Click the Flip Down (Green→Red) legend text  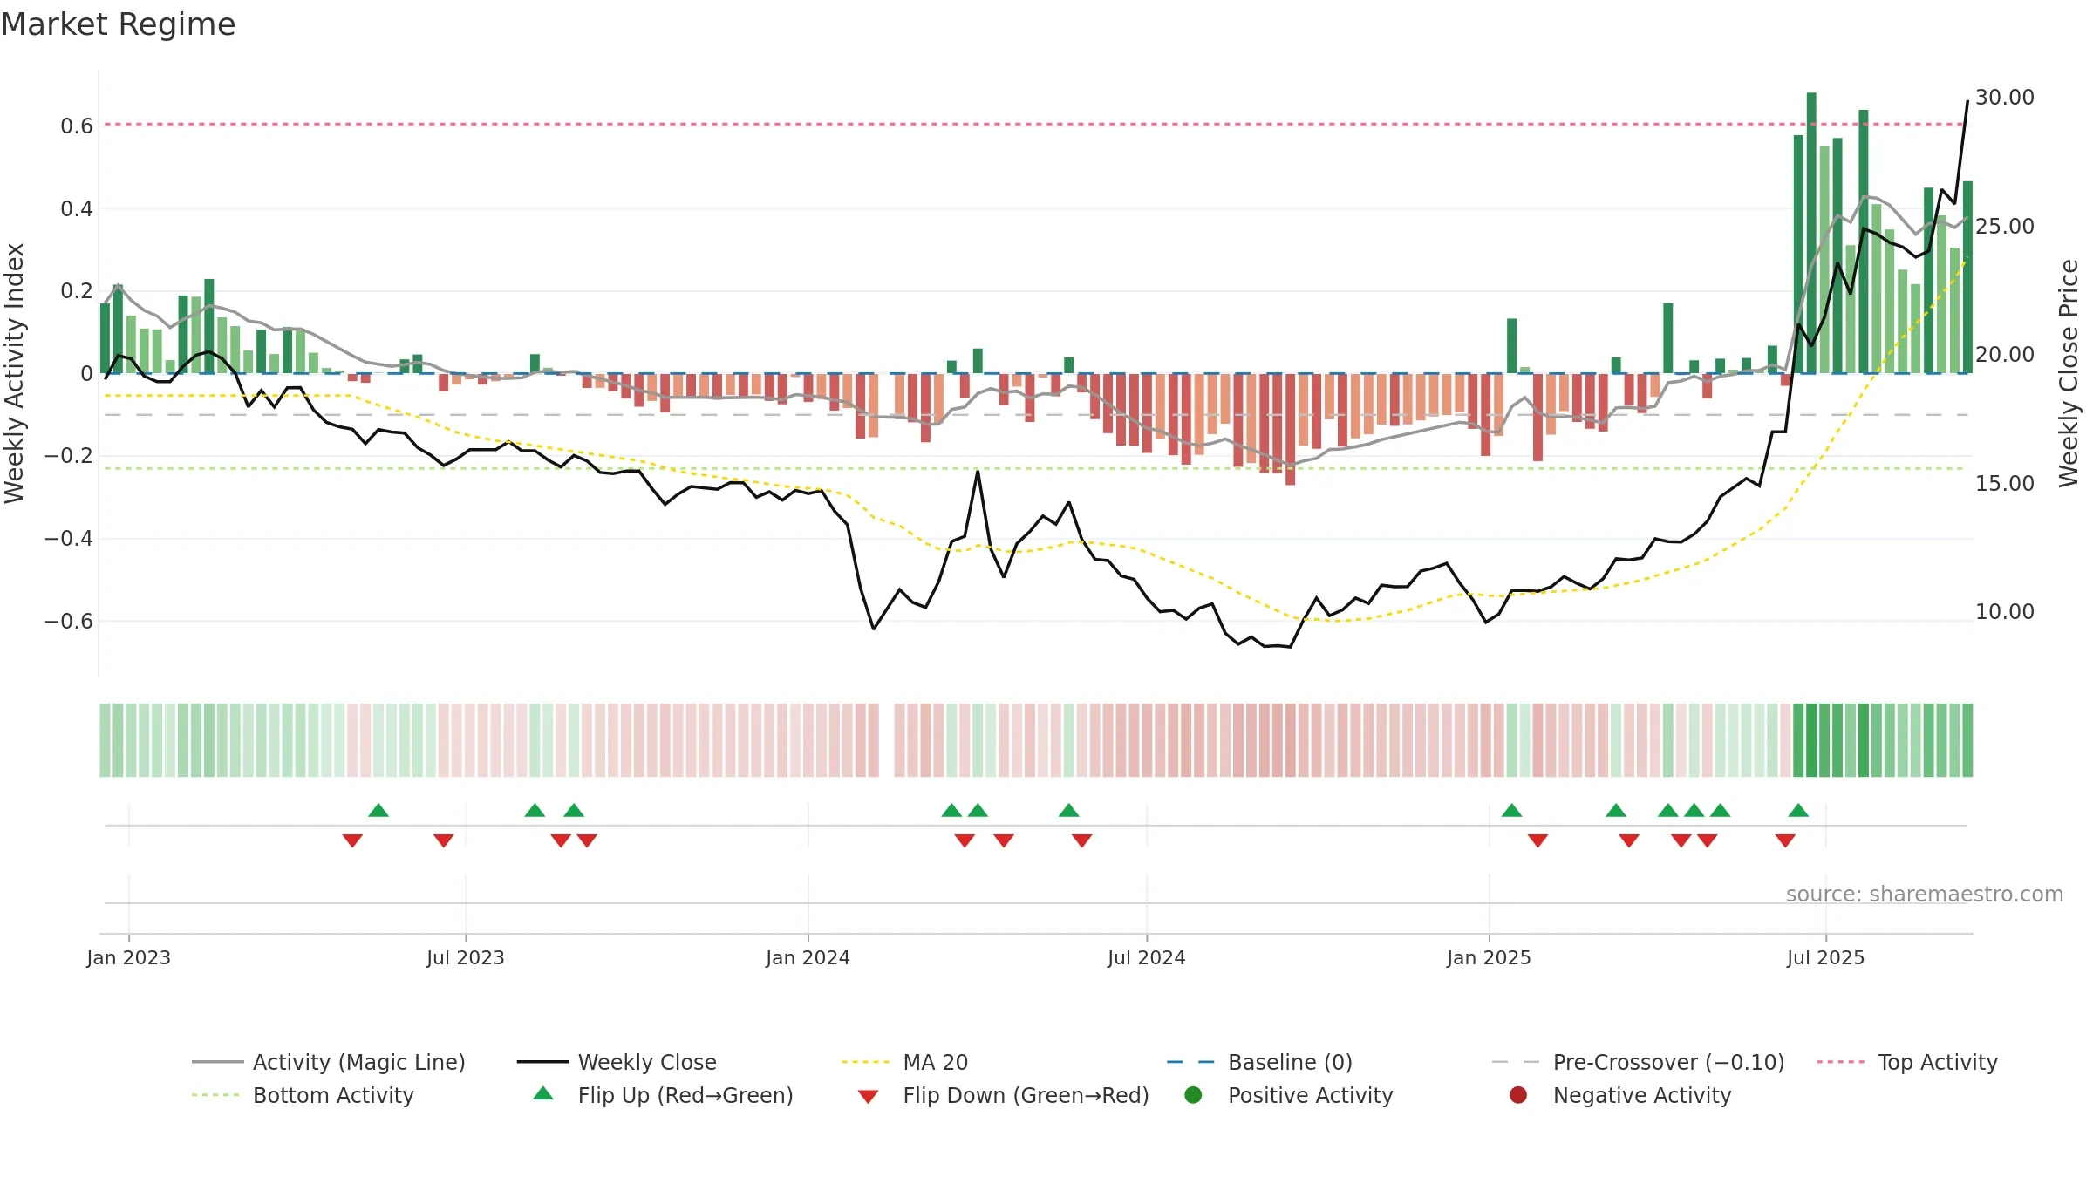[1026, 1095]
